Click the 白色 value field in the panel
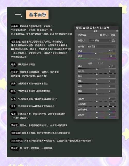 (x=112, y=86)
